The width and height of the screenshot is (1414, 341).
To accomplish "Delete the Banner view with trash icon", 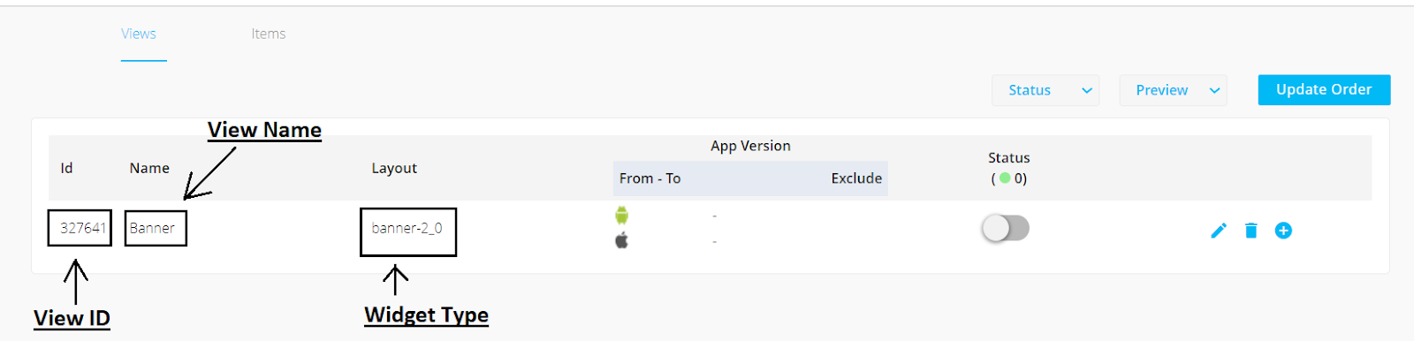I will tap(1251, 231).
